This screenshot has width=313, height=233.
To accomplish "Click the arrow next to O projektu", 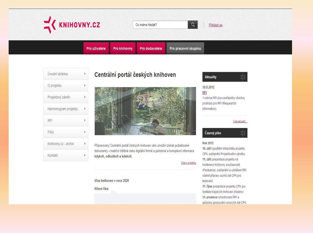I will coord(85,85).
